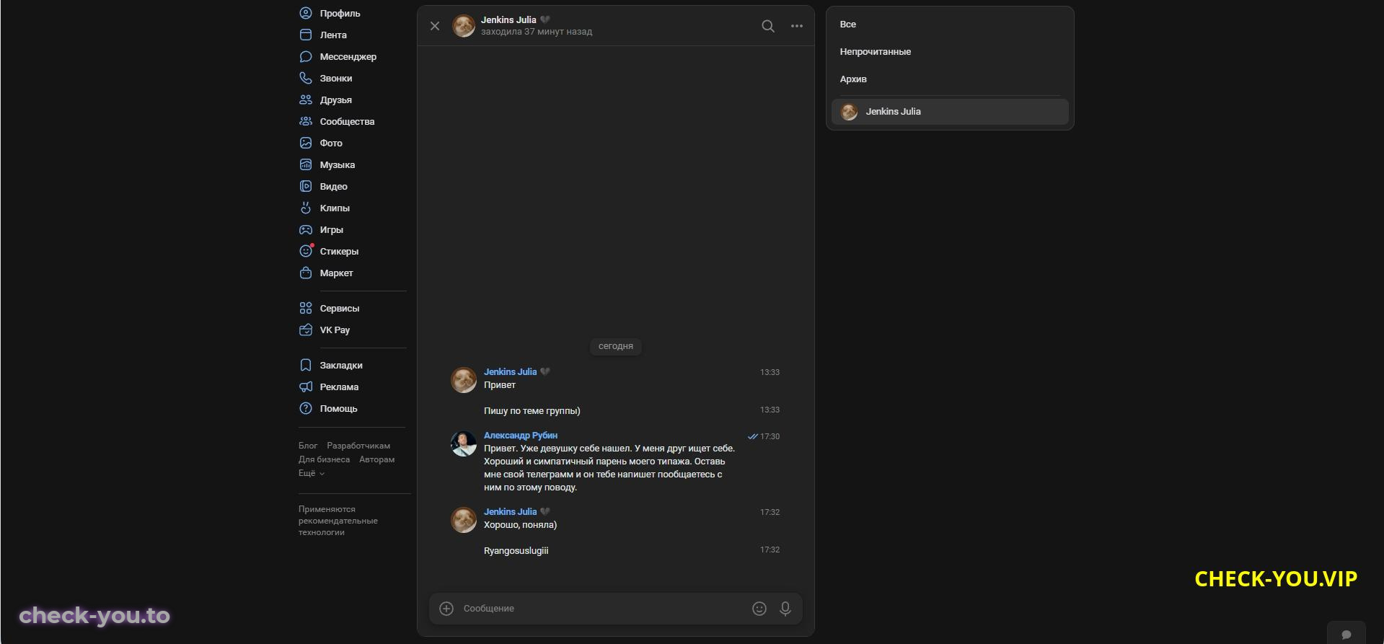This screenshot has width=1384, height=644.
Task: Click the attachment plus icon in message box
Action: [446, 609]
